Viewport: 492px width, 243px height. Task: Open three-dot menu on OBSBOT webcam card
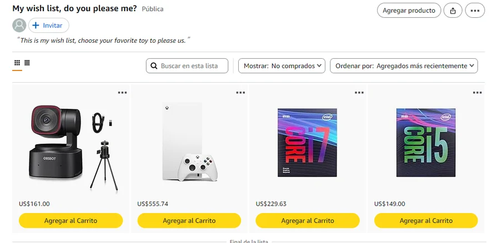click(122, 93)
